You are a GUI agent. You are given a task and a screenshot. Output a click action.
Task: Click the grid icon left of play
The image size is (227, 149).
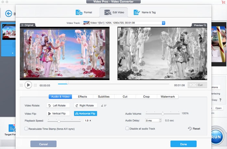[21, 85]
